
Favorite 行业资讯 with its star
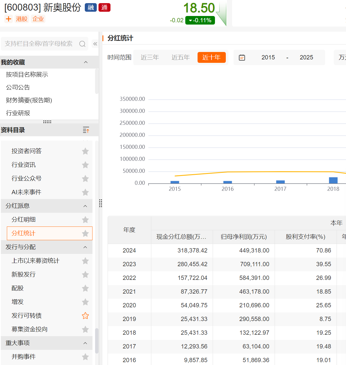coord(85,165)
